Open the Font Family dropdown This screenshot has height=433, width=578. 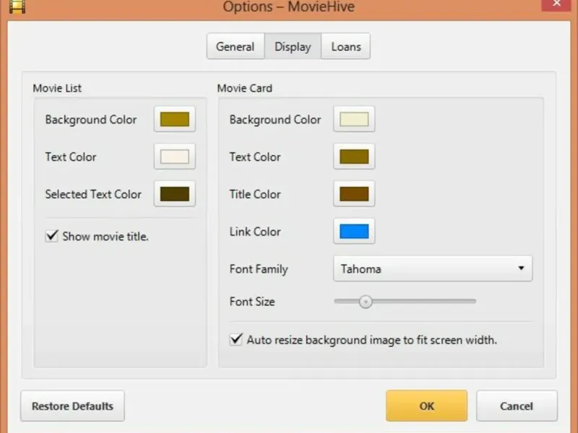[432, 268]
